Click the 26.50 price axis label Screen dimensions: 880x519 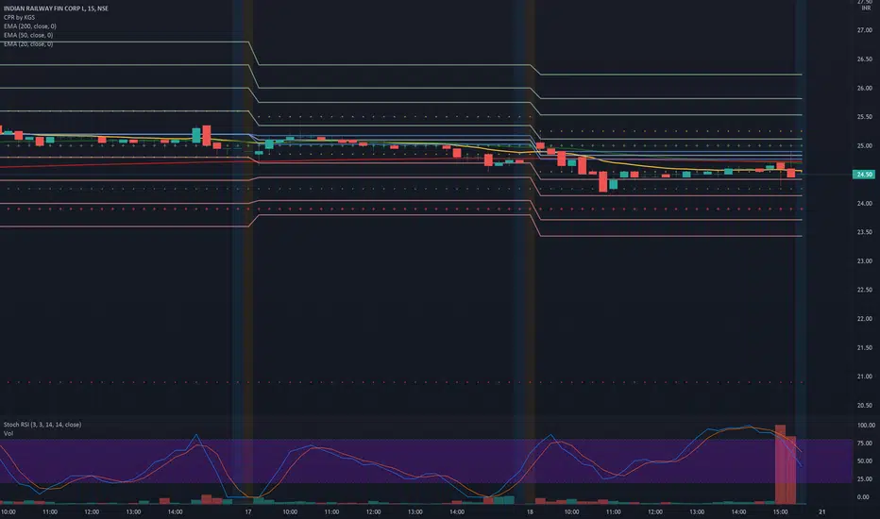pyautogui.click(x=864, y=59)
